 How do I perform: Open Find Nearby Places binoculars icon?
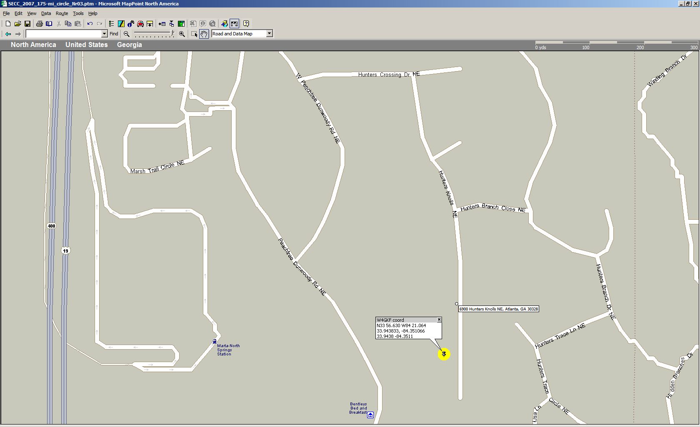click(x=131, y=24)
